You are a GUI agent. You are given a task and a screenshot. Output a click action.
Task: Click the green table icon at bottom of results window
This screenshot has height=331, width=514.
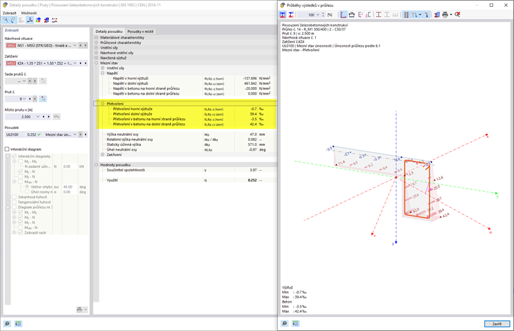[296, 324]
